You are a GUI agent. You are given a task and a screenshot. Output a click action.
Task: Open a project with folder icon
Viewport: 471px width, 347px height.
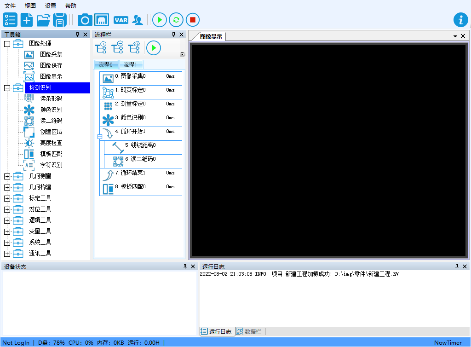coord(43,20)
